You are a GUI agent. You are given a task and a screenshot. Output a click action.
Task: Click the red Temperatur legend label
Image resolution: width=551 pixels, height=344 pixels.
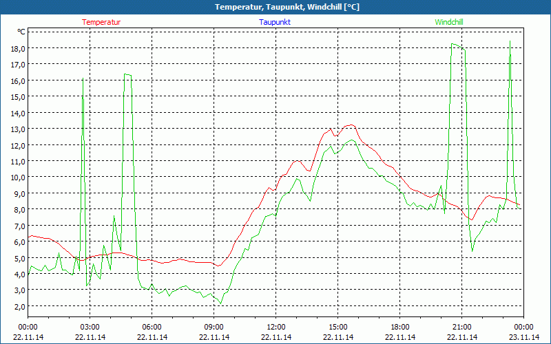(101, 22)
